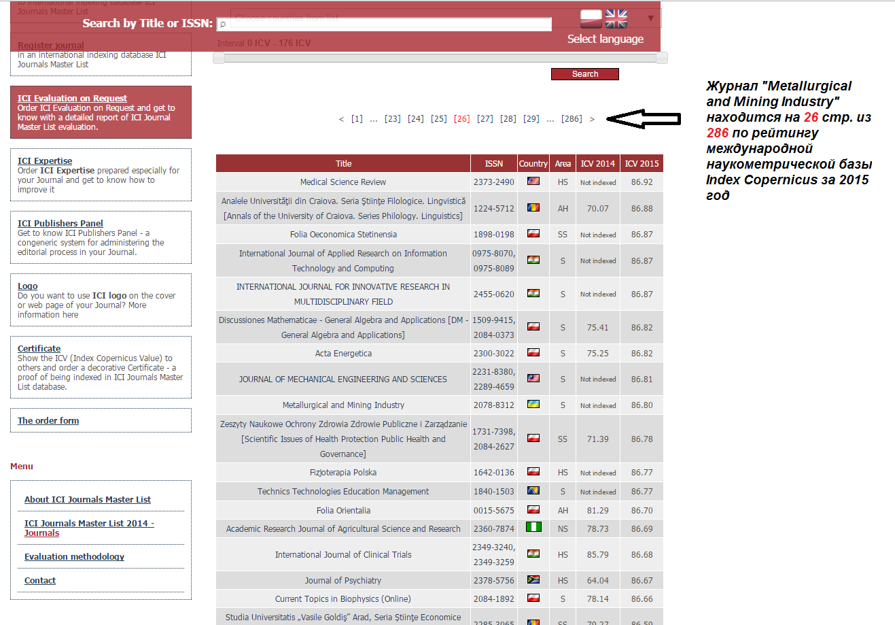
Task: Click the left handle of ICV interval slider
Action: click(x=219, y=58)
